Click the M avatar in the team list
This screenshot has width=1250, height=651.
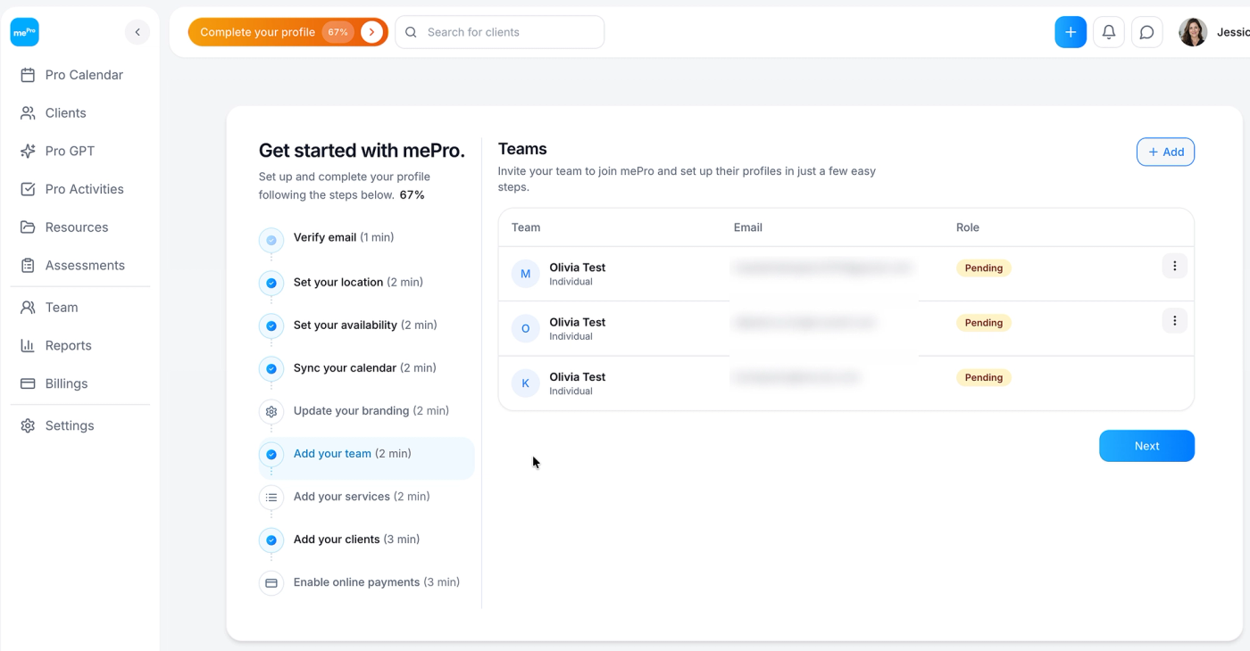[x=525, y=274]
